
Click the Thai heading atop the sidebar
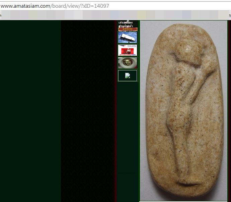[128, 24]
